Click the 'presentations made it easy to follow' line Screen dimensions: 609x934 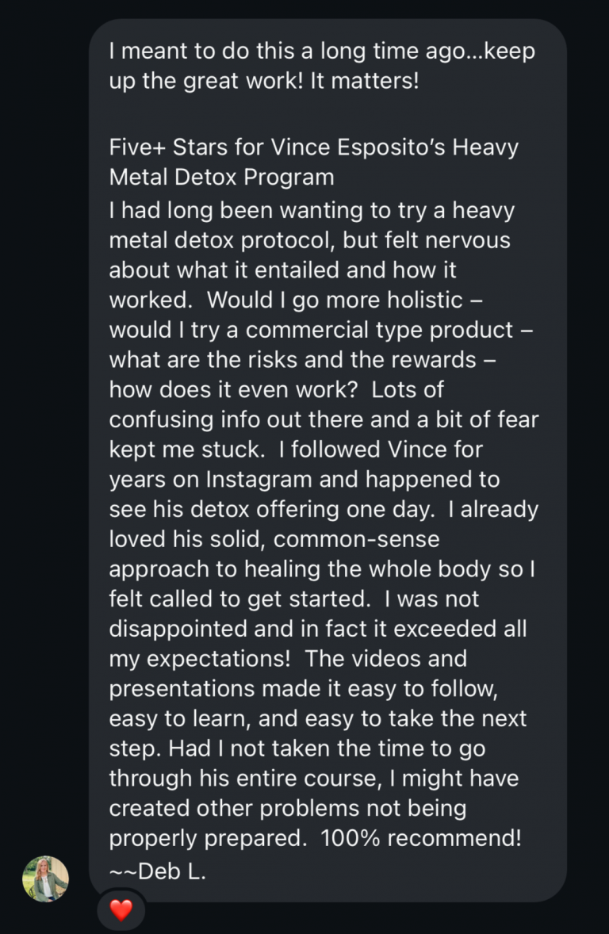(303, 689)
